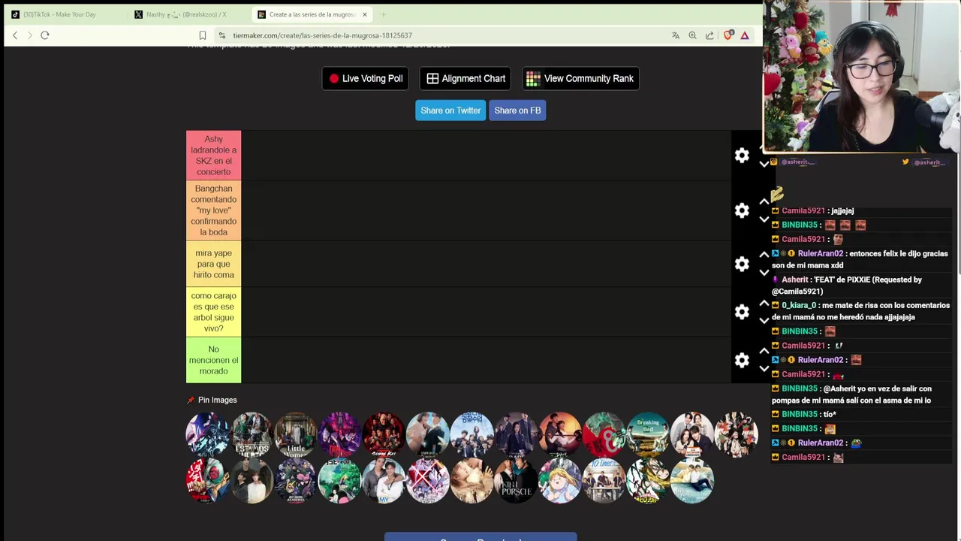The height and width of the screenshot is (541, 961).
Task: Open settings gear for 'Ashy ladrandole a SKZ' tier
Action: (x=742, y=156)
